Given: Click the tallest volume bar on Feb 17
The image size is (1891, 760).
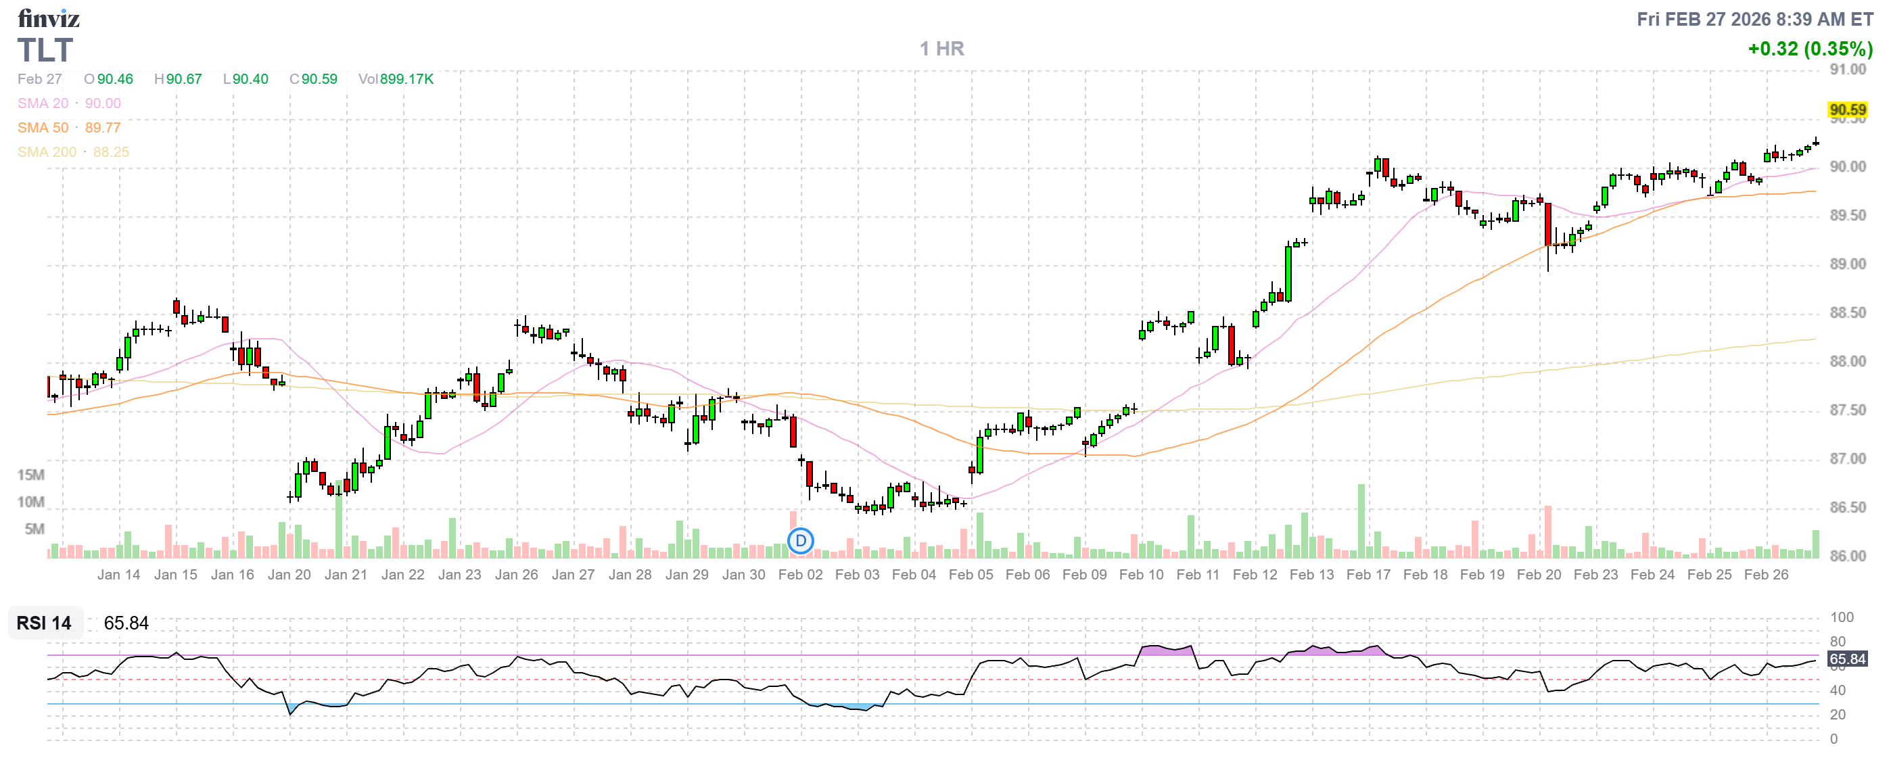Looking at the screenshot, I should pyautogui.click(x=1361, y=521).
